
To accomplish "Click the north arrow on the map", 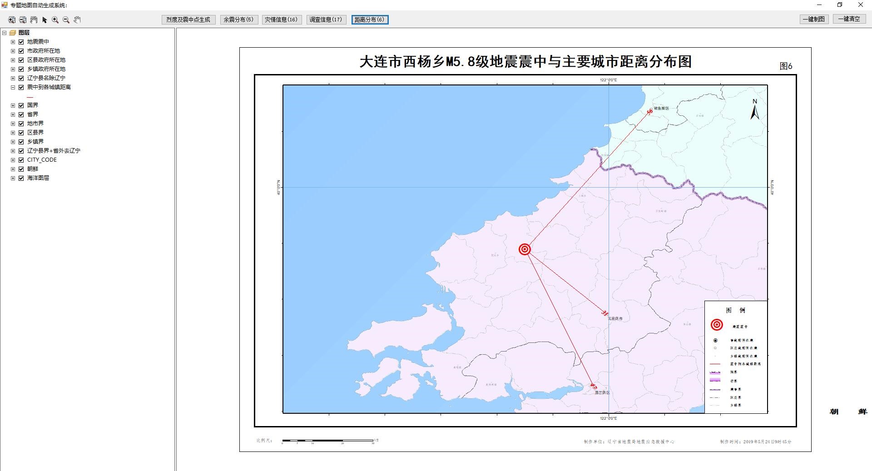I will click(755, 110).
